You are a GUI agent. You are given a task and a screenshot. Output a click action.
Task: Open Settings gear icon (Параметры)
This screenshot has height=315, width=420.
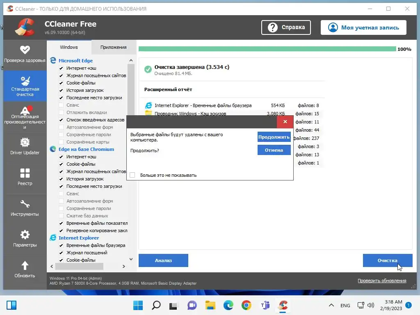[25, 235]
